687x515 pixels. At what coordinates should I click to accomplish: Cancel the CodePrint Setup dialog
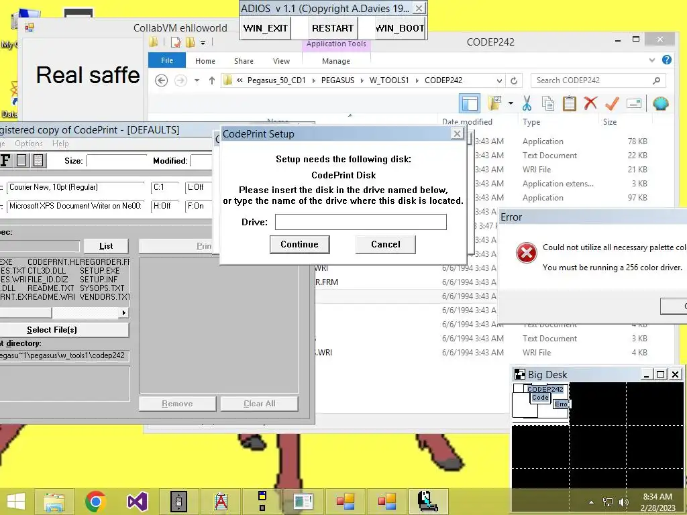point(386,244)
